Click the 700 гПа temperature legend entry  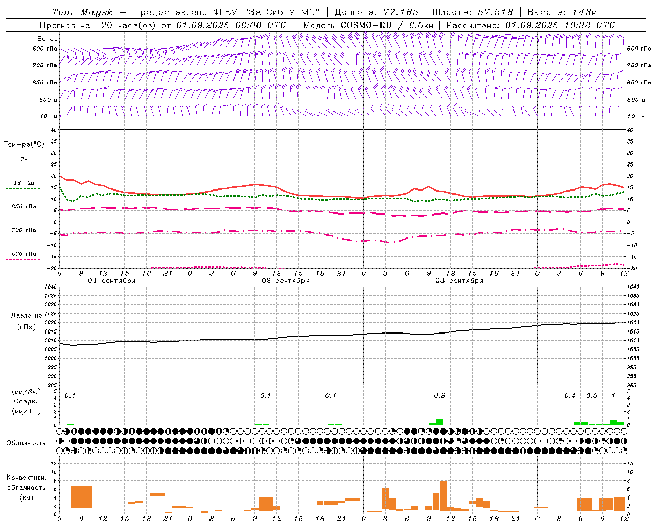pos(24,230)
